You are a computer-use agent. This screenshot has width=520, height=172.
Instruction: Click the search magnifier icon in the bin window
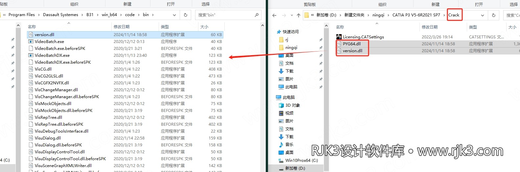coord(257,15)
